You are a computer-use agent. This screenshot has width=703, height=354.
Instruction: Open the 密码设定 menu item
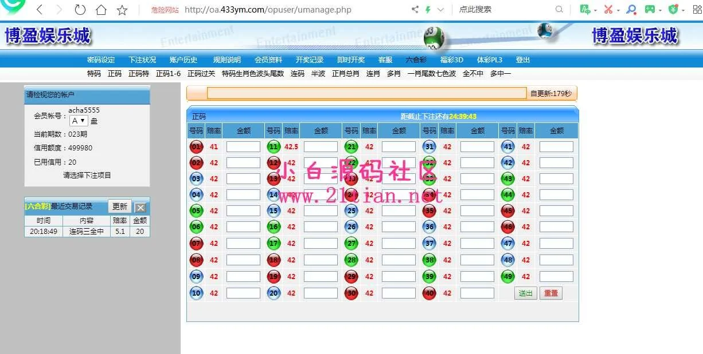101,60
